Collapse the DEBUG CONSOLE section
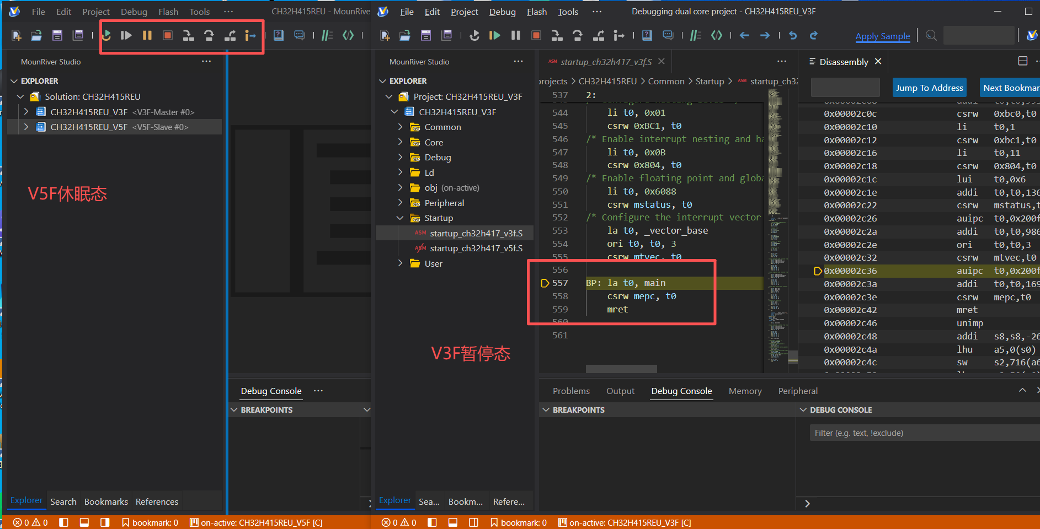This screenshot has width=1040, height=529. [803, 410]
